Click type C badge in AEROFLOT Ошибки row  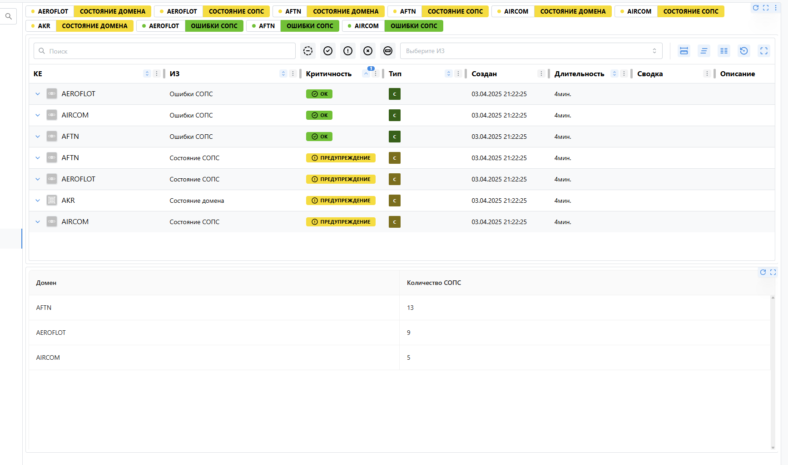click(x=395, y=94)
